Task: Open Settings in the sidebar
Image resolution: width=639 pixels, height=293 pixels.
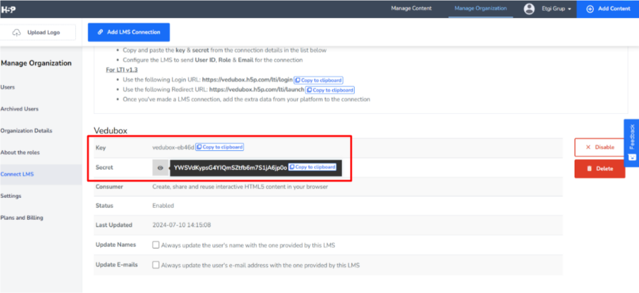Action: (11, 196)
